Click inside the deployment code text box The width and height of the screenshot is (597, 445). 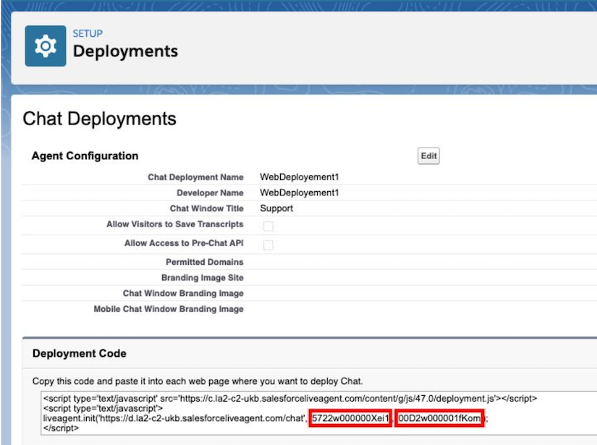318,413
